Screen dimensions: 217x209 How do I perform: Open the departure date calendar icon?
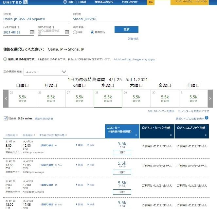click(x=32, y=32)
